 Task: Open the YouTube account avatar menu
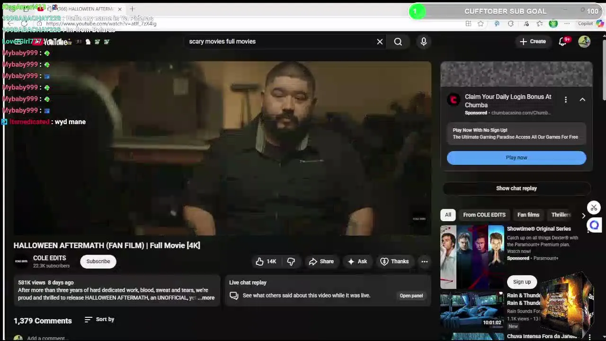pyautogui.click(x=584, y=42)
